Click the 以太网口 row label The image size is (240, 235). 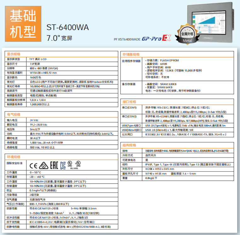pos(127,134)
